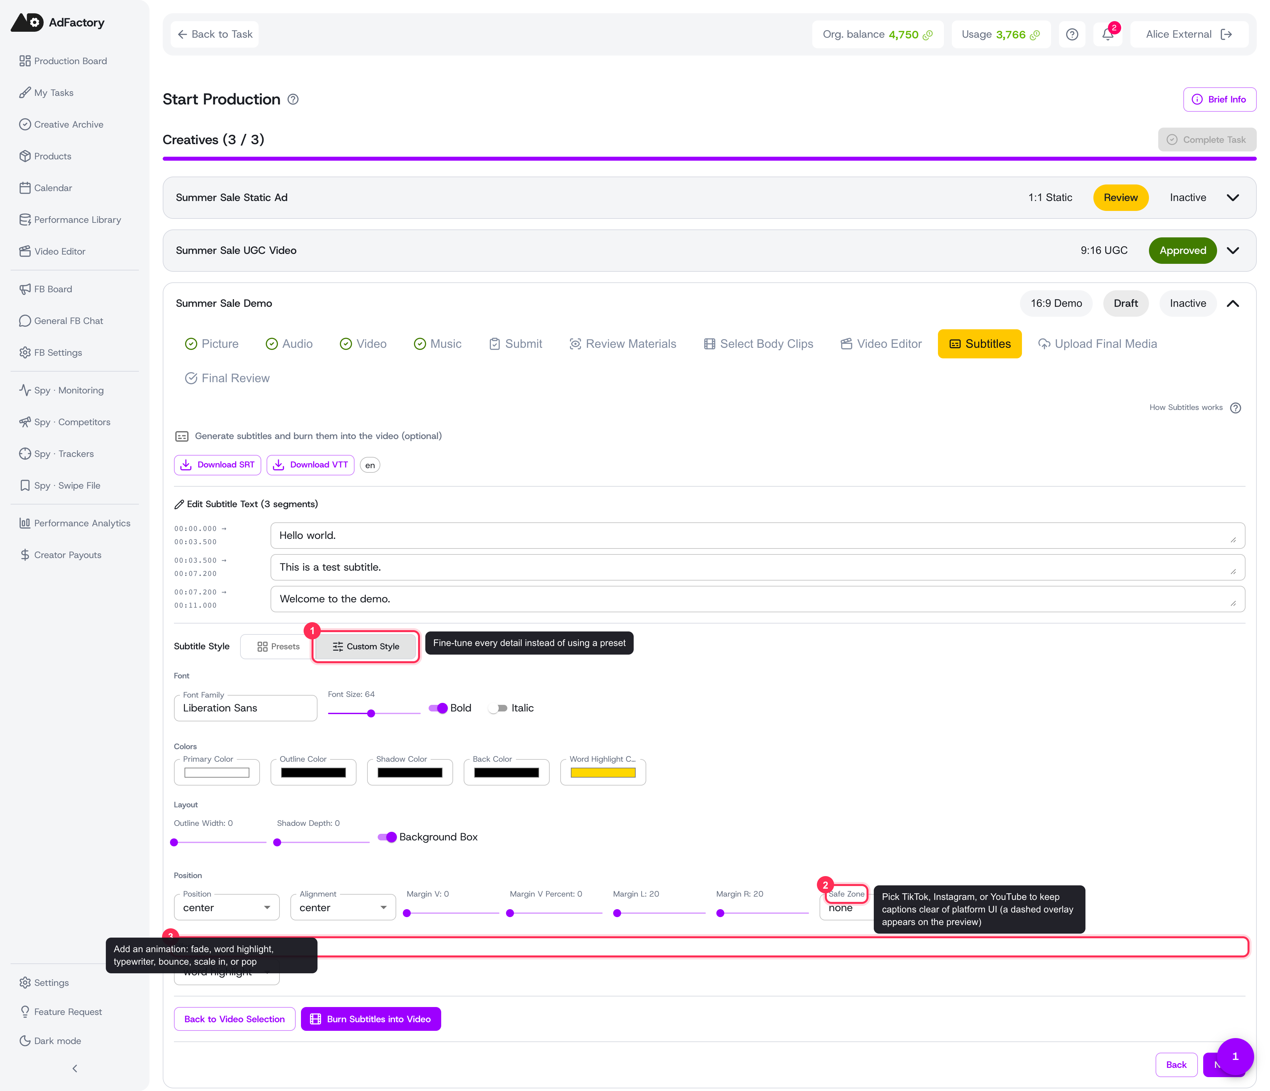Open the Upload Final Media step
The image size is (1270, 1091).
(x=1097, y=344)
